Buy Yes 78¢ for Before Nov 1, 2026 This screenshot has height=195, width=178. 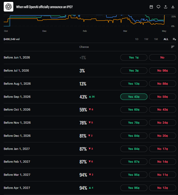click(134, 123)
